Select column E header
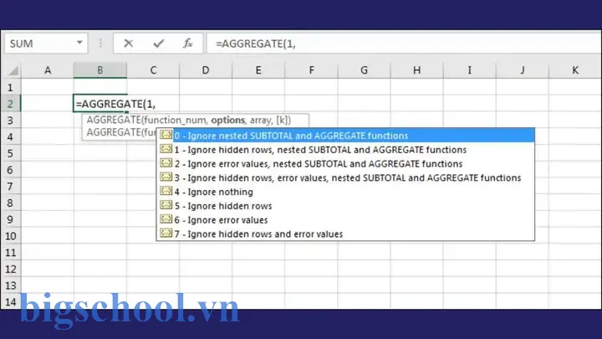 tap(258, 70)
